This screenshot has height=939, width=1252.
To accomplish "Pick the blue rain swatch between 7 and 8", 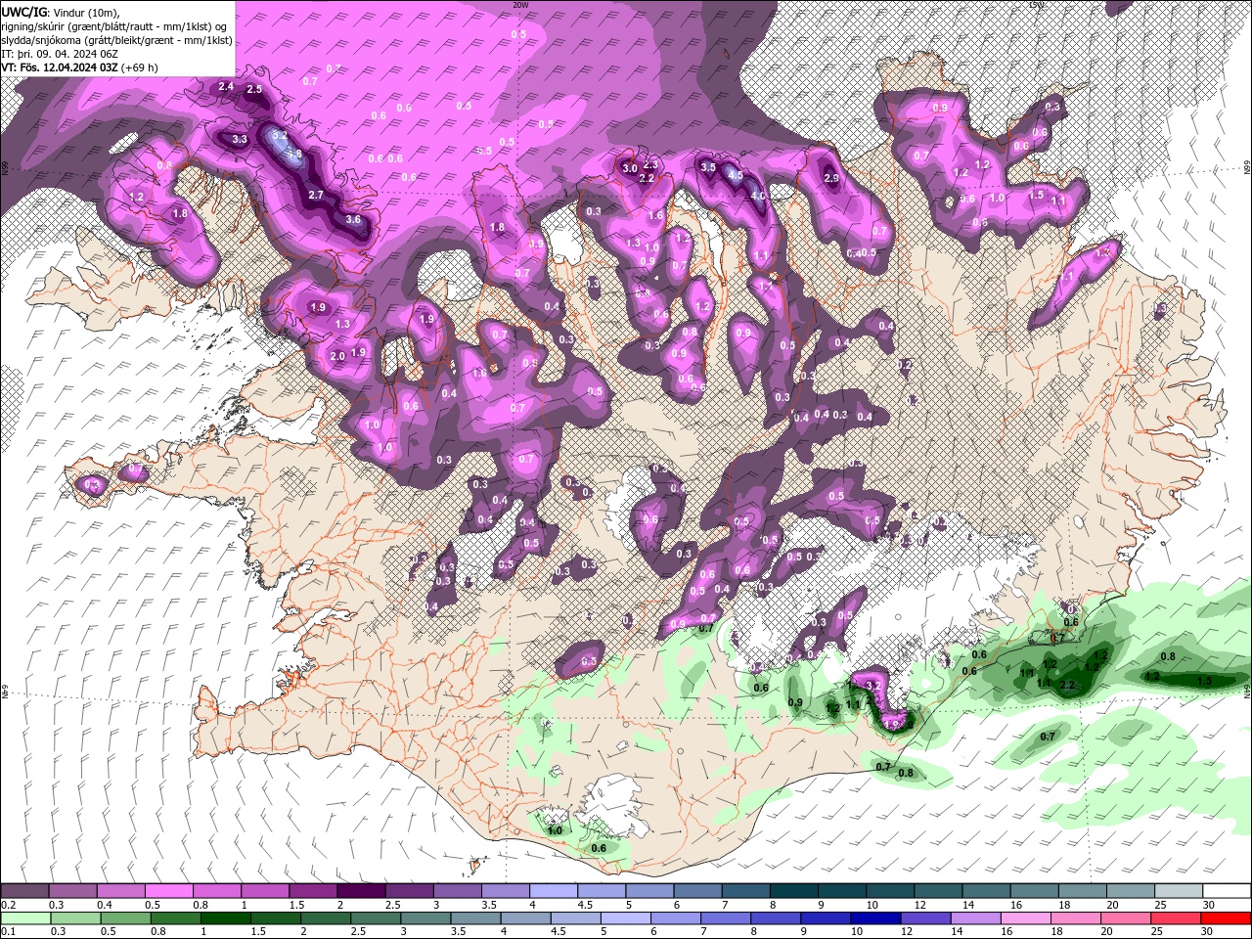I will coord(728,918).
